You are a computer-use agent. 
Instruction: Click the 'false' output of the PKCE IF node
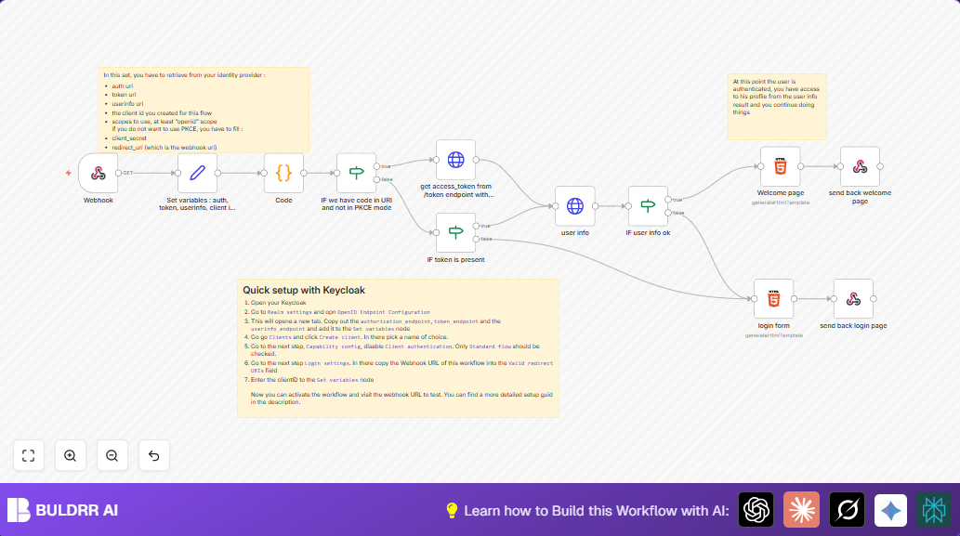377,179
